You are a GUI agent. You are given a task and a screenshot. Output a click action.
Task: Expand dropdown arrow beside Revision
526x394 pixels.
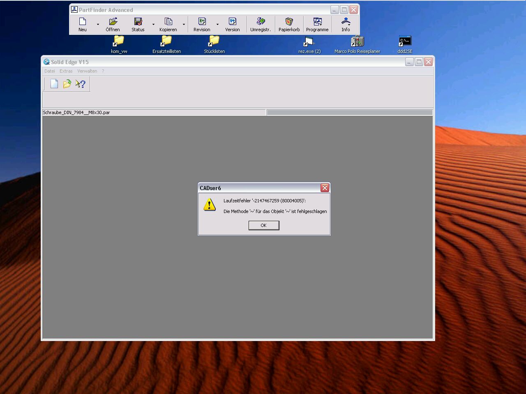coord(217,24)
